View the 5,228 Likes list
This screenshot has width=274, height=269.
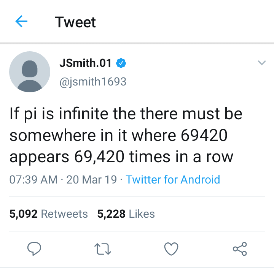point(126,214)
